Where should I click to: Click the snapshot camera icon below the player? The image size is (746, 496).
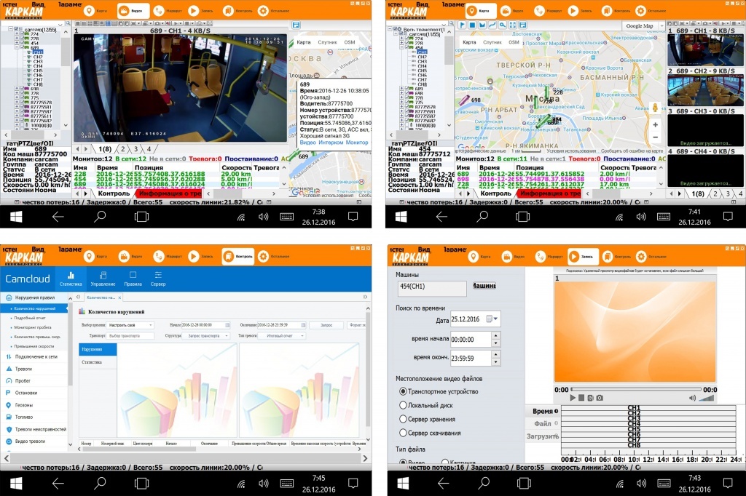(600, 398)
